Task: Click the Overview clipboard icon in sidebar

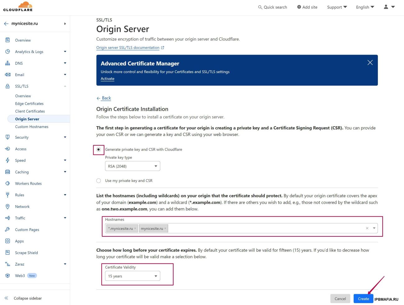Action: click(7, 40)
